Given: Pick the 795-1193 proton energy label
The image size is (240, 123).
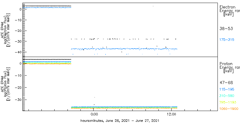Looking at the screenshot, I should [x=228, y=102].
